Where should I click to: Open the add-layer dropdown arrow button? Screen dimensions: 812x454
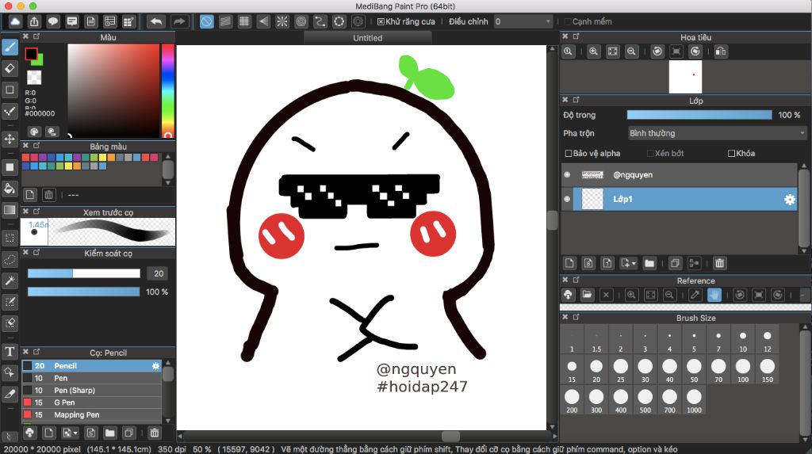tap(628, 263)
